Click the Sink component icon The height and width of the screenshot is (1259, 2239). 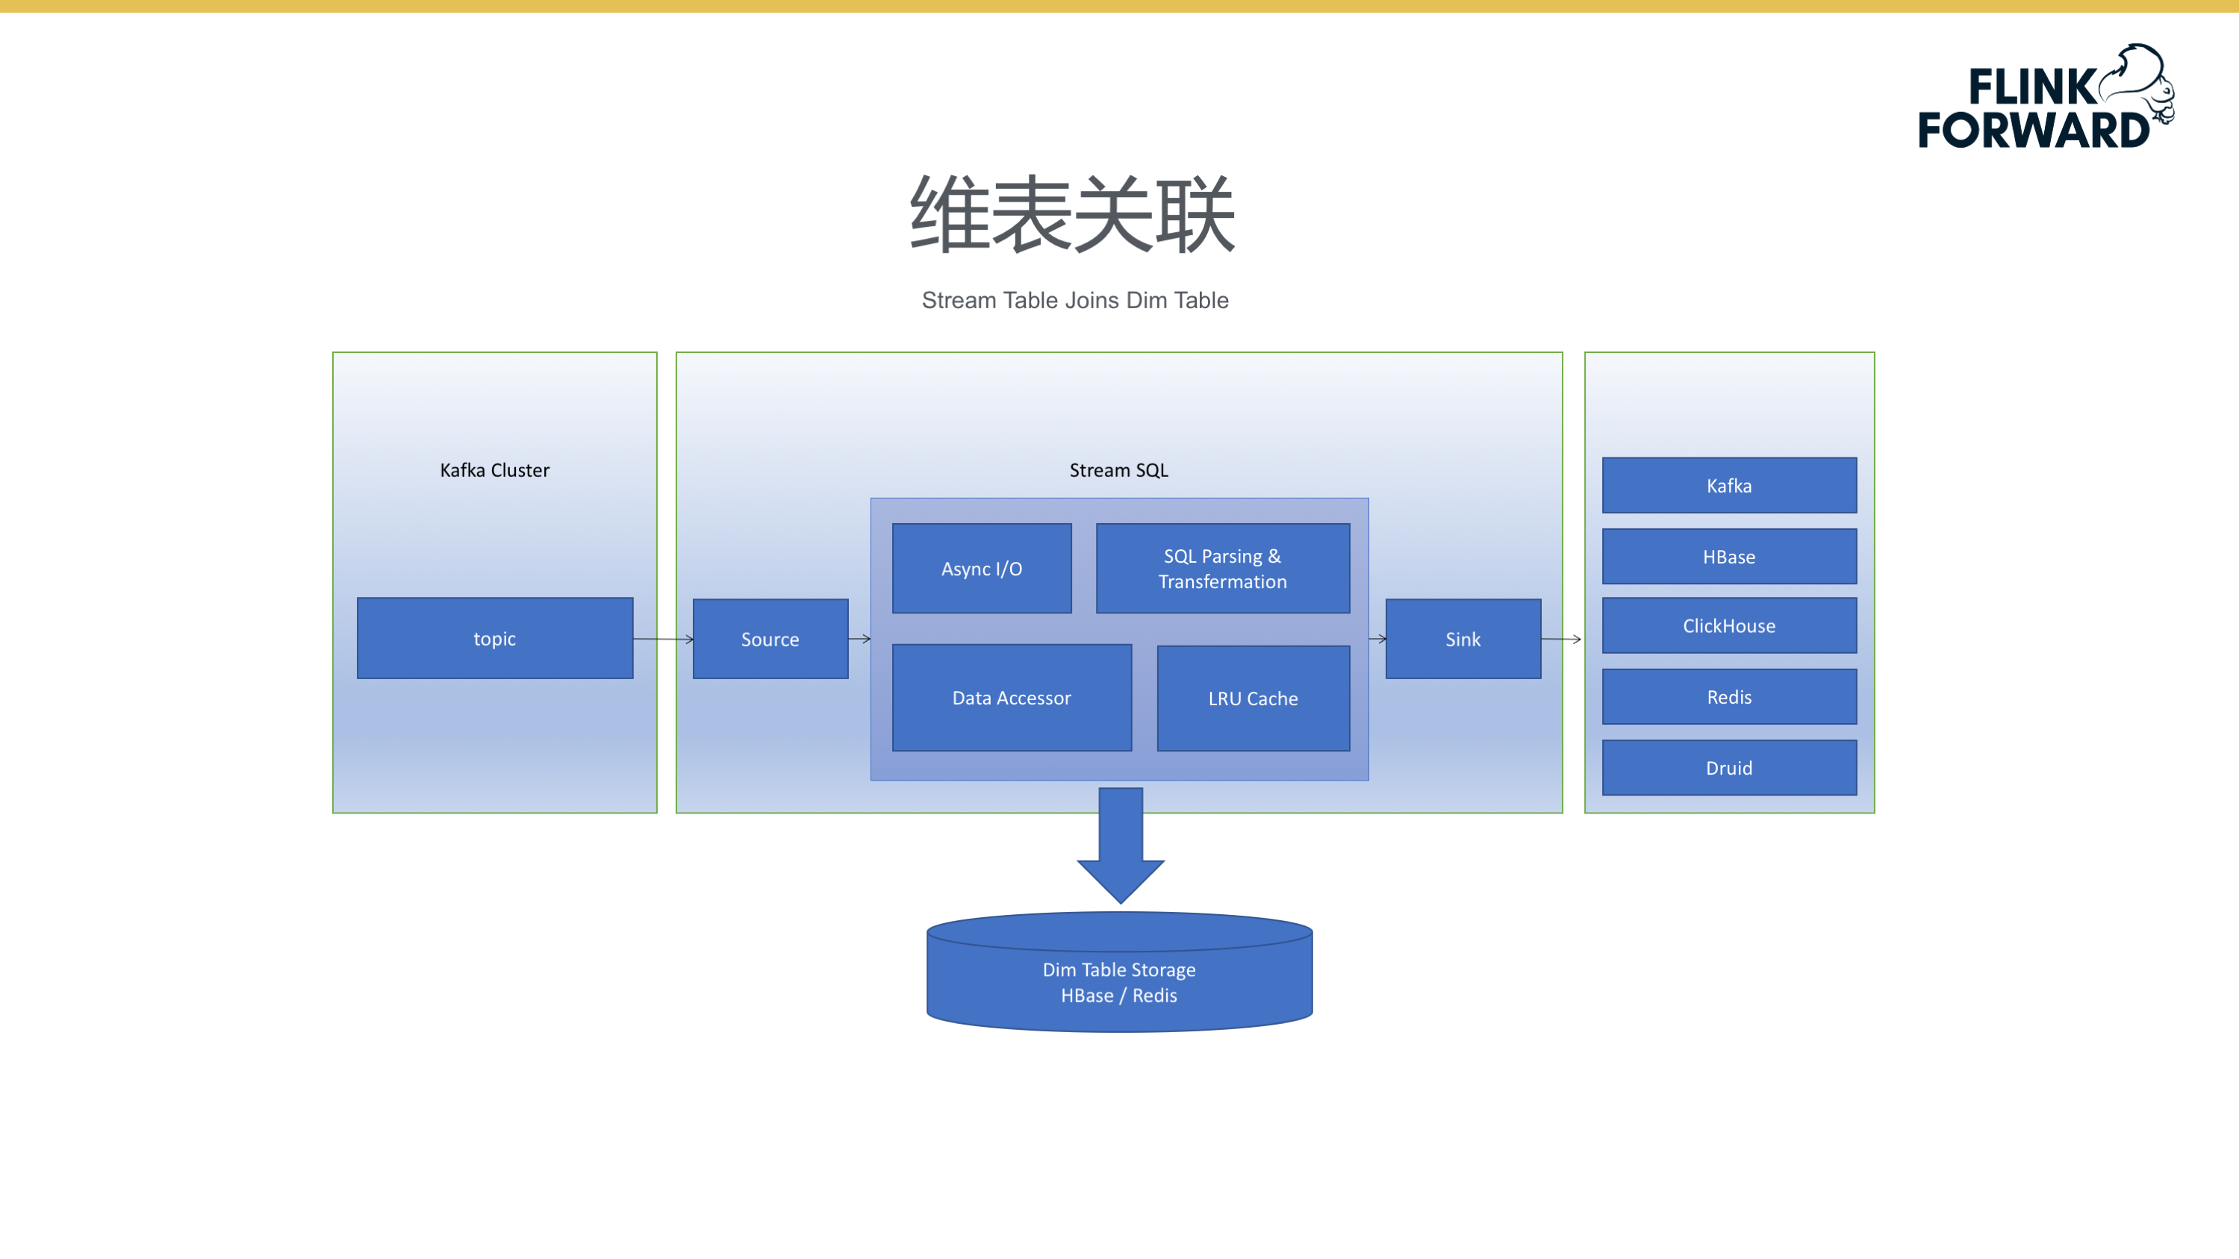tap(1463, 638)
